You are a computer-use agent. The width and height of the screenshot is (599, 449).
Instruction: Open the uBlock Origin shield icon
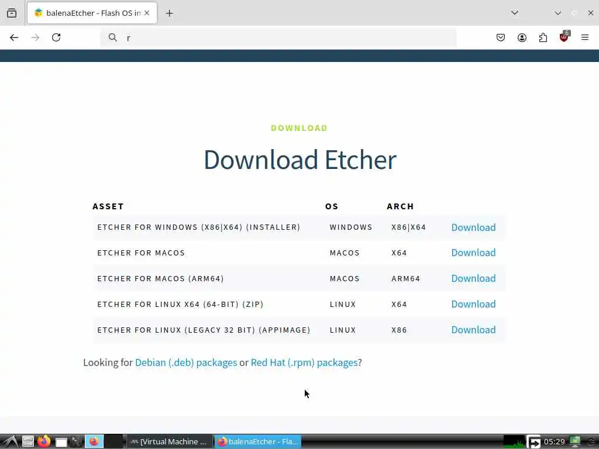click(564, 37)
